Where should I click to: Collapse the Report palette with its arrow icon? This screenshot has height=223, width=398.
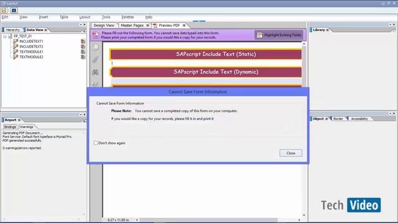pos(81,115)
